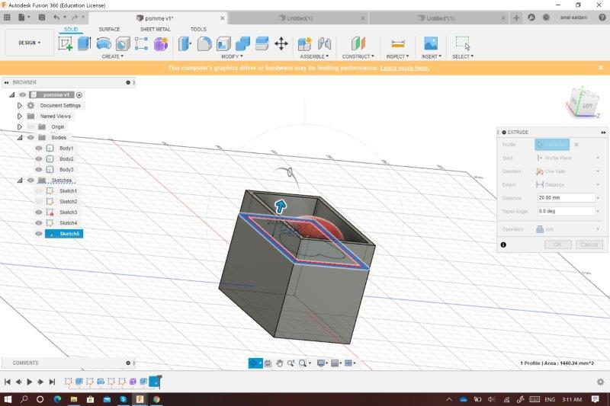The image size is (610, 406).
Task: Collapse the Sketches folder
Action: pos(20,181)
